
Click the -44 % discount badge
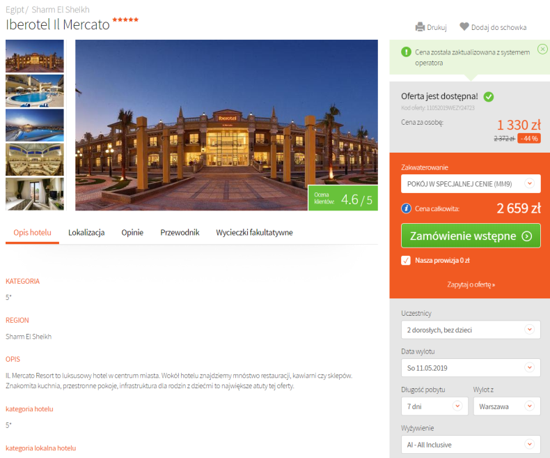[529, 139]
